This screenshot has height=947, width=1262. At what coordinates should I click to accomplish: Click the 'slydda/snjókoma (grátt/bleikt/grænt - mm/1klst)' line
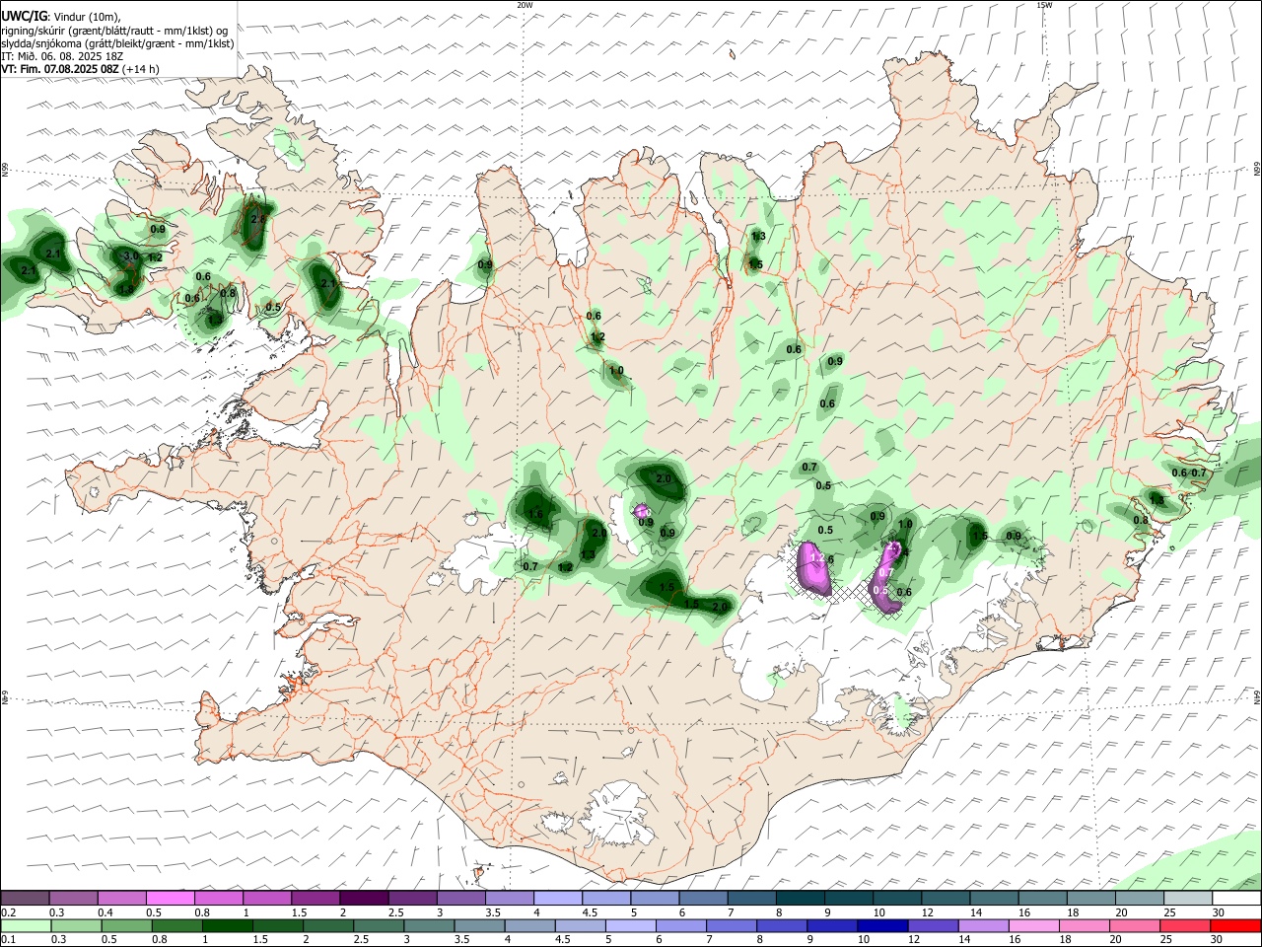point(117,42)
